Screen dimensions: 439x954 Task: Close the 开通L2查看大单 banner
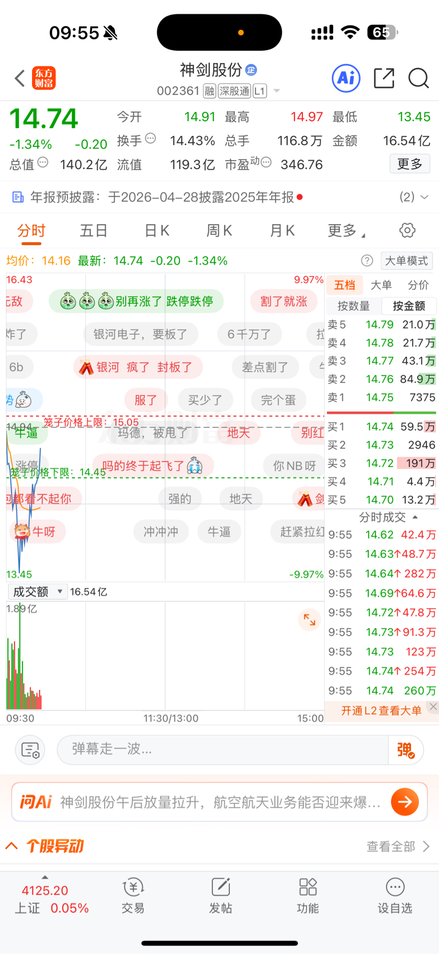pyautogui.click(x=433, y=707)
